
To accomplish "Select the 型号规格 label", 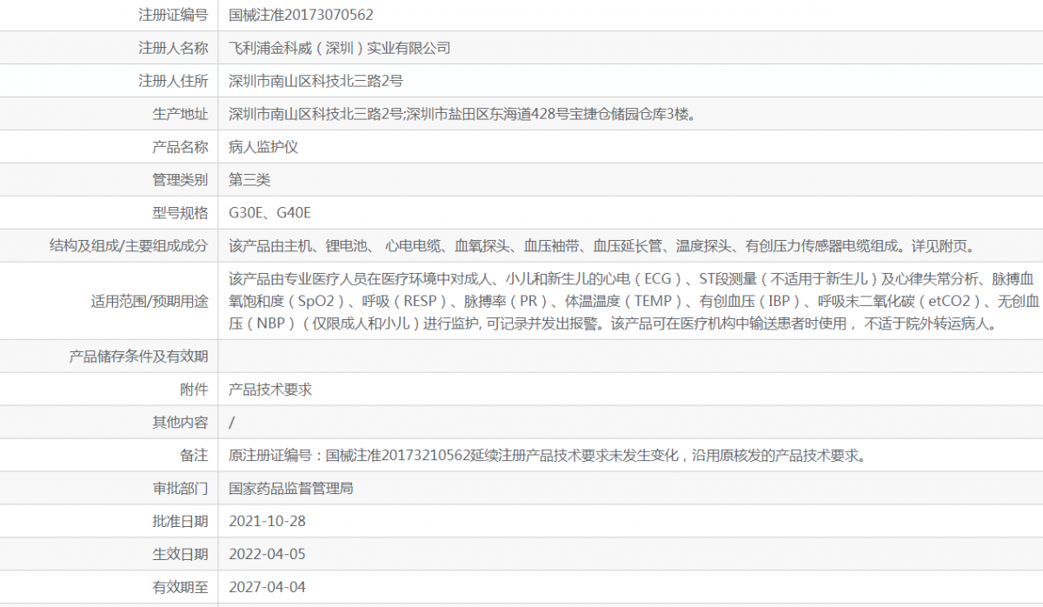I will pos(180,213).
